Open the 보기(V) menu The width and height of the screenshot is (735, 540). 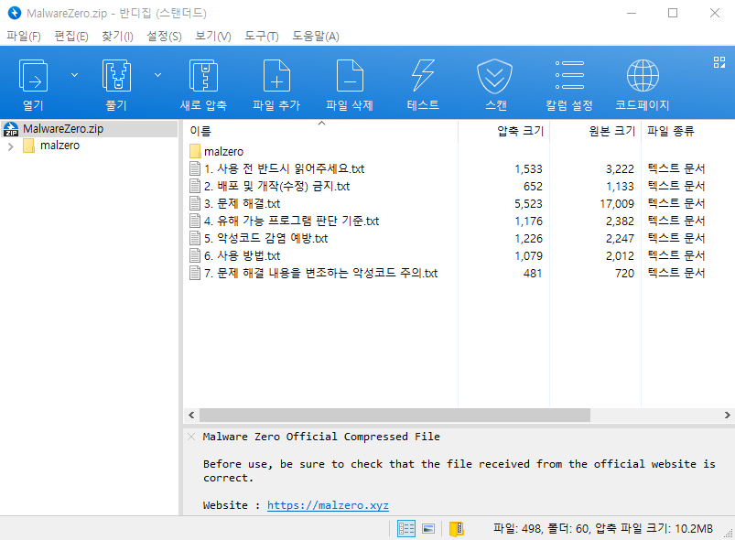click(x=213, y=36)
